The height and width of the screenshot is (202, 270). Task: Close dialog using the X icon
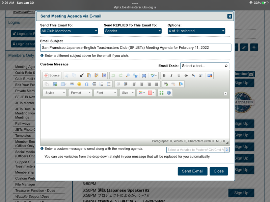pyautogui.click(x=230, y=16)
